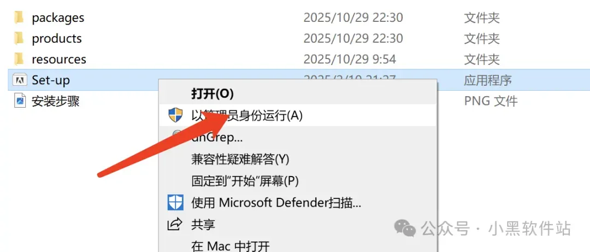
Task: Select the 安装步骤 file name
Action: (x=56, y=101)
